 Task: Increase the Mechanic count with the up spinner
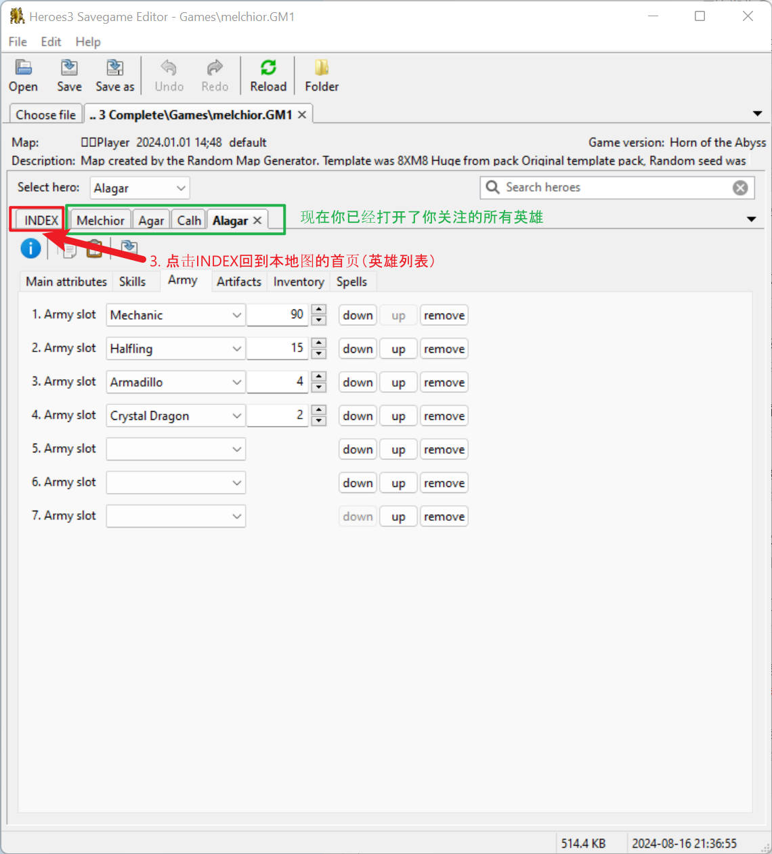(x=319, y=309)
